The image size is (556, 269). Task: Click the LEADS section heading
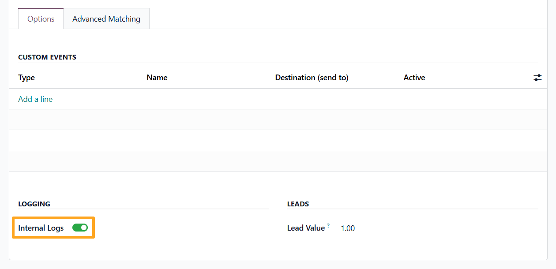coord(298,204)
